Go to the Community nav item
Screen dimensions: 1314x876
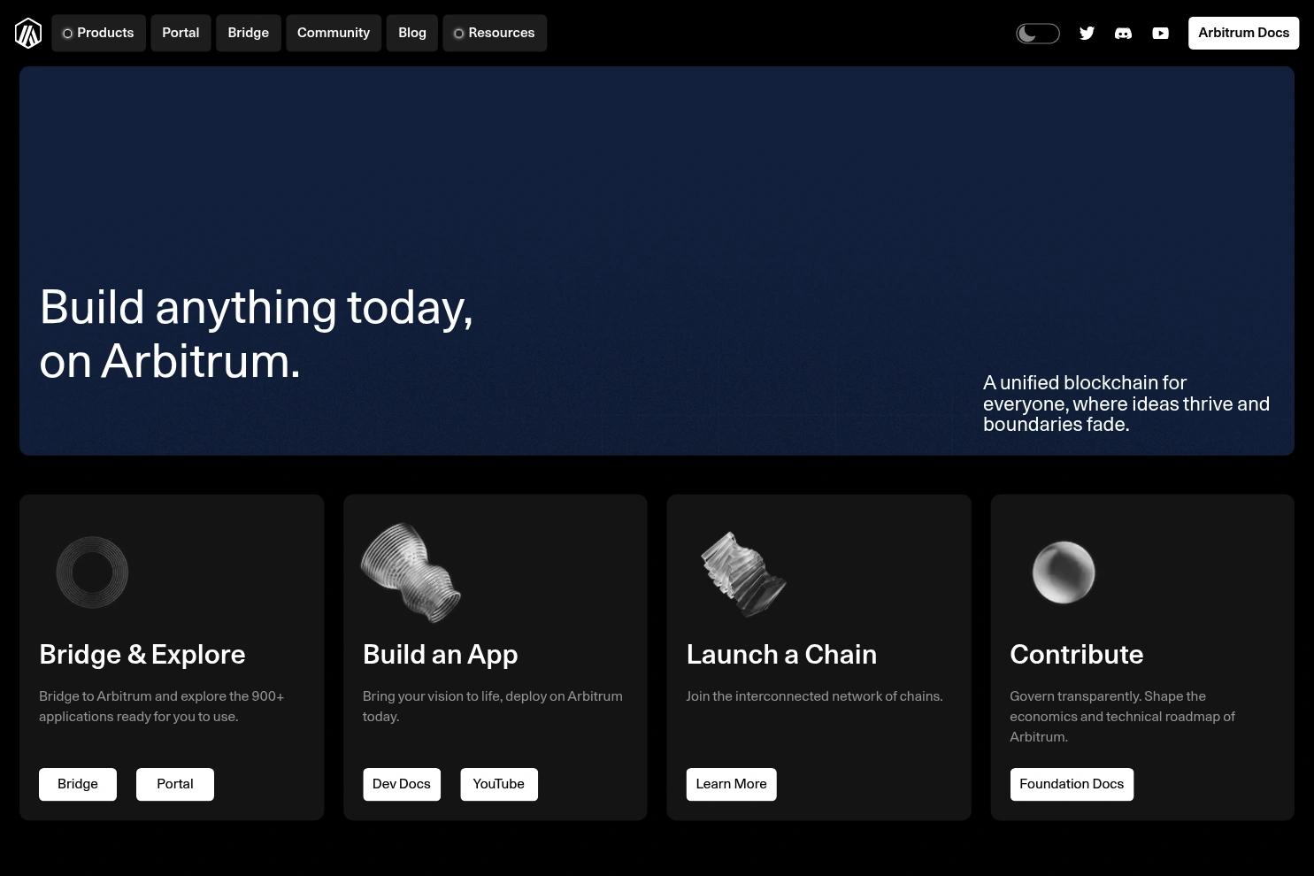pyautogui.click(x=334, y=33)
